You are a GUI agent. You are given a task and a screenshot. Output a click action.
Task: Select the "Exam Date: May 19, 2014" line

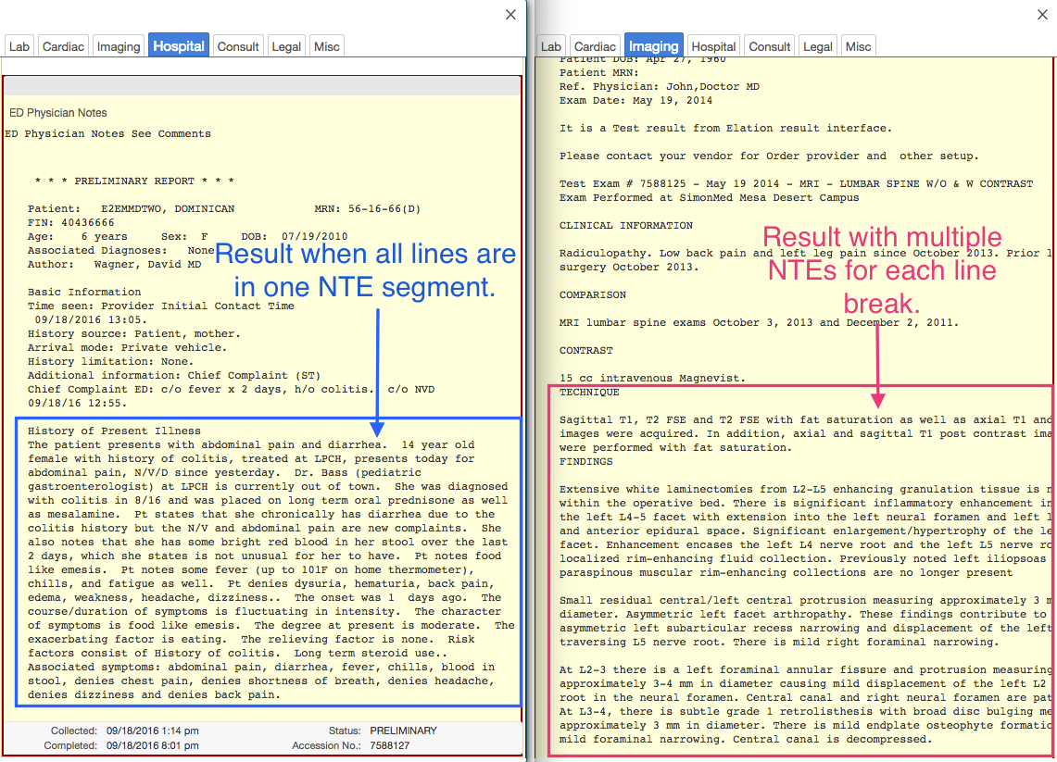(x=635, y=100)
